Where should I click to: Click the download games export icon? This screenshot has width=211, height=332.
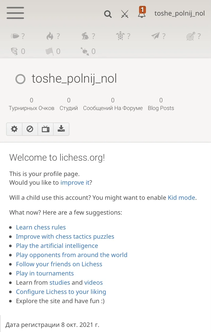click(x=61, y=129)
